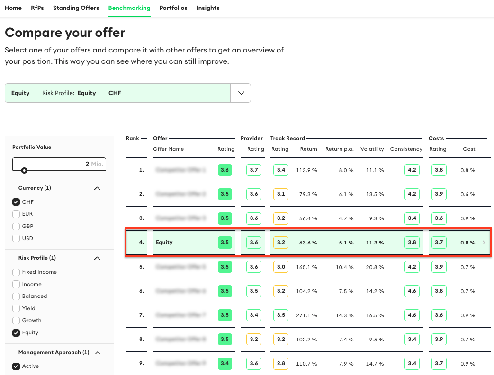
Task: Open the Standing Offers tab
Action: click(76, 8)
